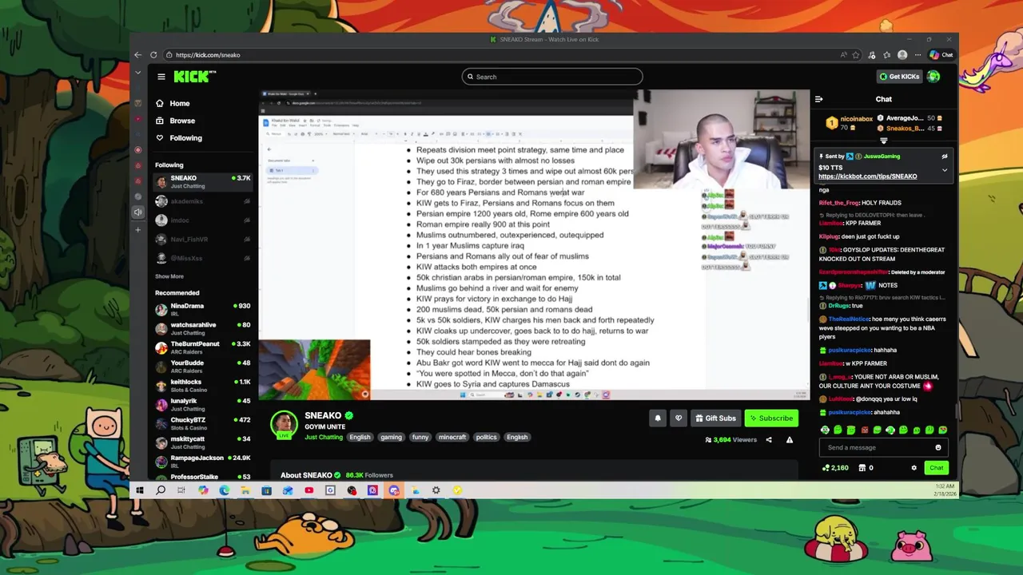Open the chat shop icon
1023x575 pixels.
click(x=862, y=468)
